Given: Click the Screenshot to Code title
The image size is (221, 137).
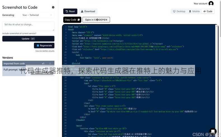Looking at the screenshot, I should coord(20,7).
